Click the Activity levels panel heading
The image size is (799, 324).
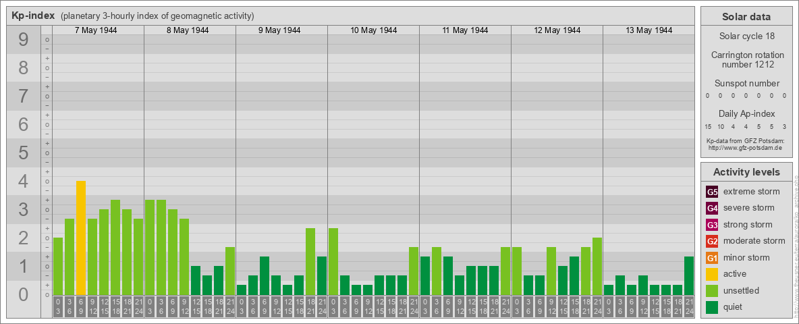click(746, 172)
